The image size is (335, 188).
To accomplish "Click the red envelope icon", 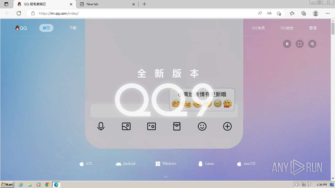I will (x=177, y=126).
